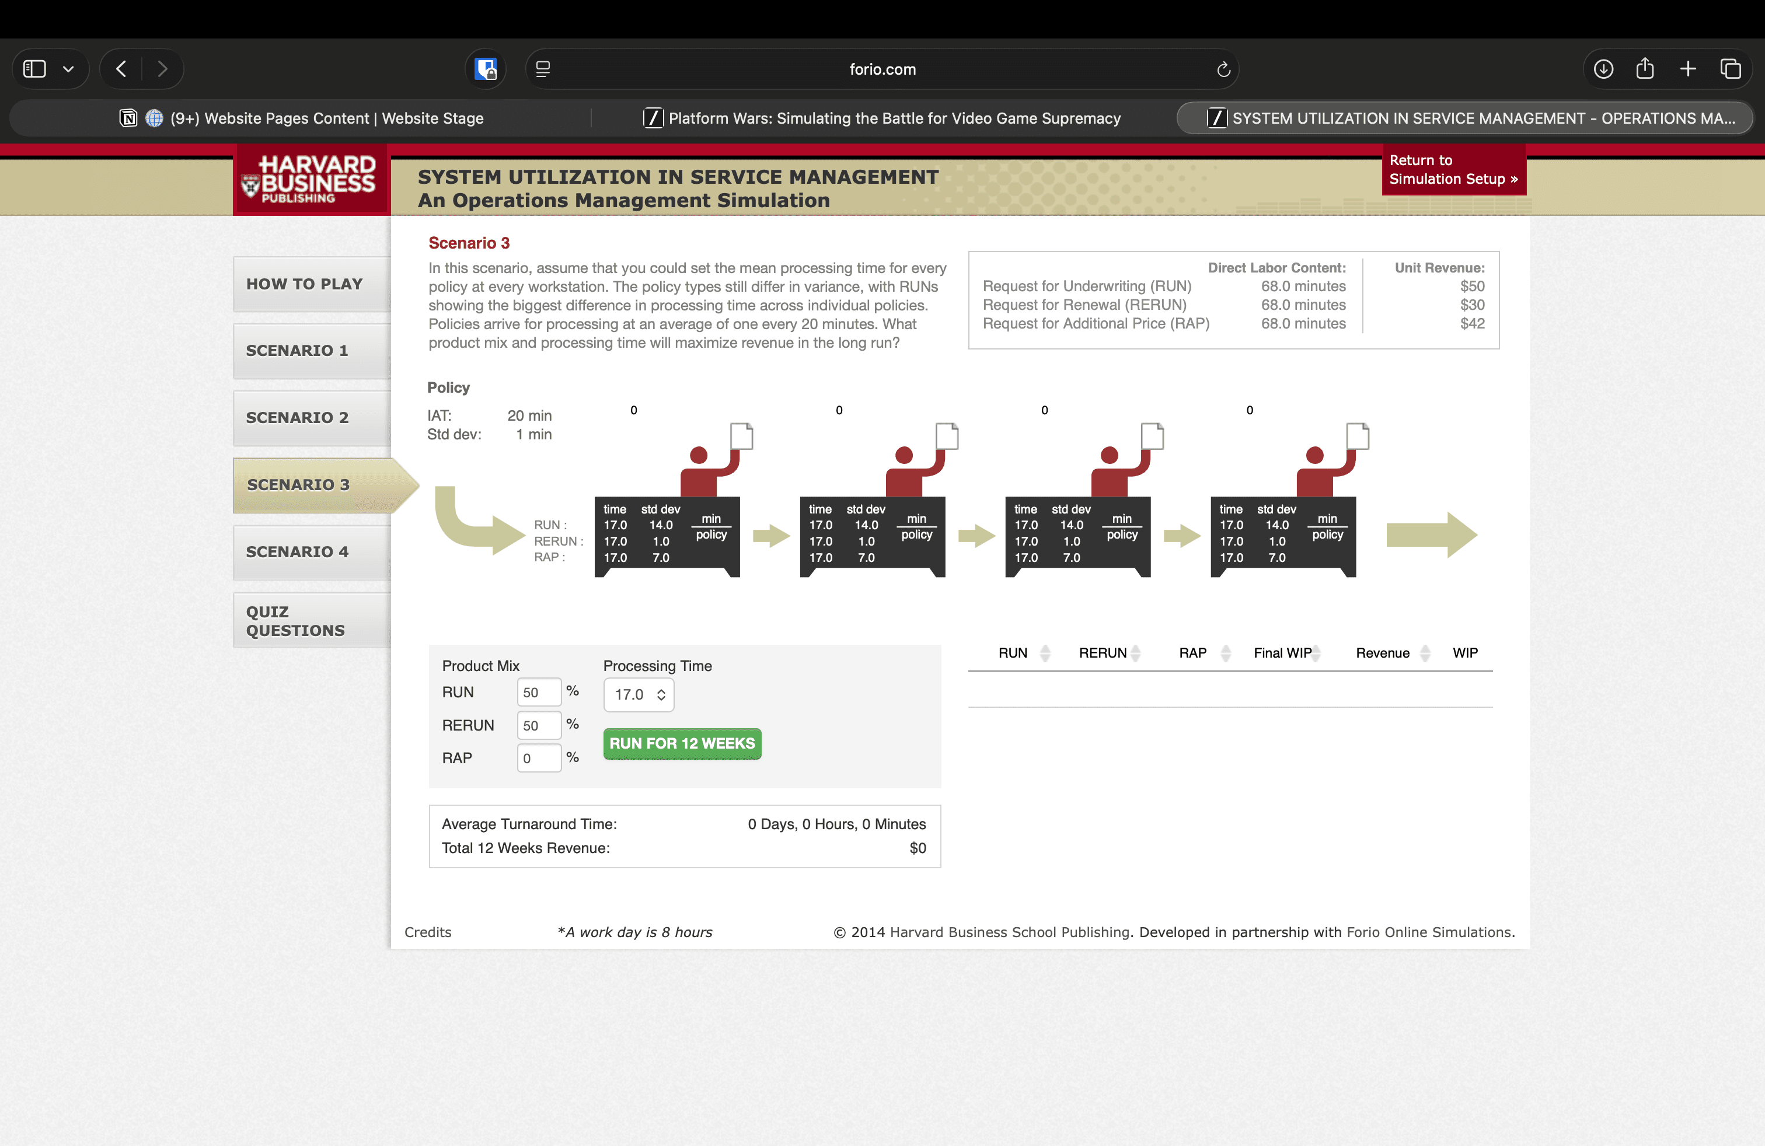
Task: Click the RUN product mix input field
Action: point(538,693)
